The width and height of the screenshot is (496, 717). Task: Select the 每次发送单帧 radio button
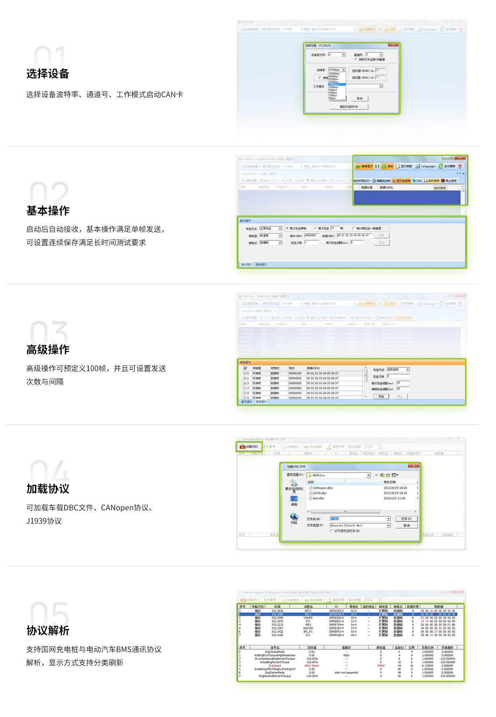[287, 228]
